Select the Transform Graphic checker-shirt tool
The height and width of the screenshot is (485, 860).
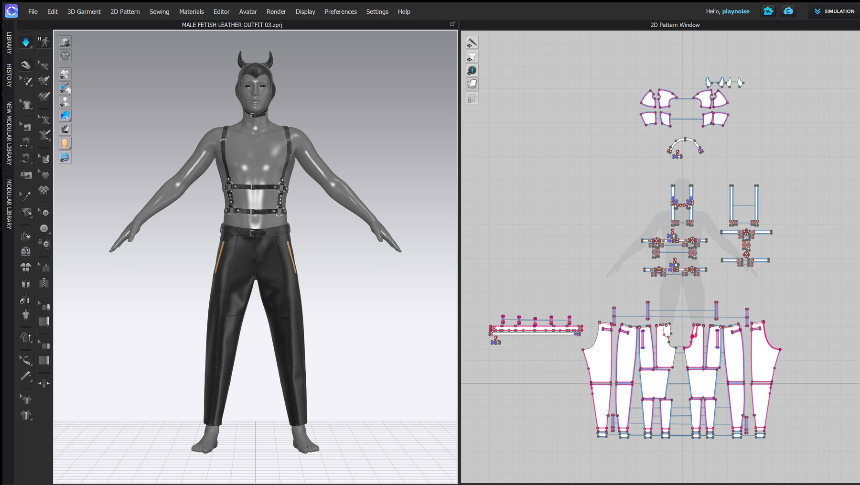click(43, 174)
